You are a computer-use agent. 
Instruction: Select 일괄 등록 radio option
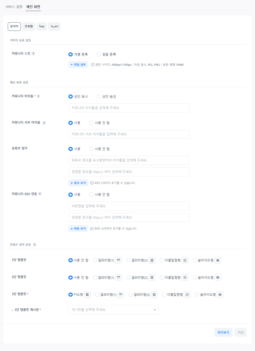pos(99,54)
